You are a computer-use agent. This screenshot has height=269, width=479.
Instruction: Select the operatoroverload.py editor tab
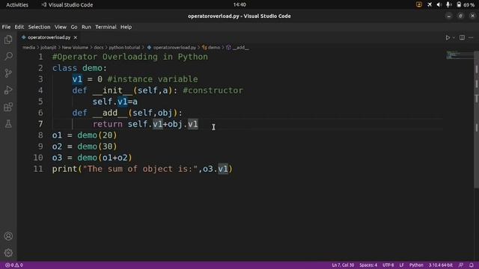pyautogui.click(x=49, y=37)
